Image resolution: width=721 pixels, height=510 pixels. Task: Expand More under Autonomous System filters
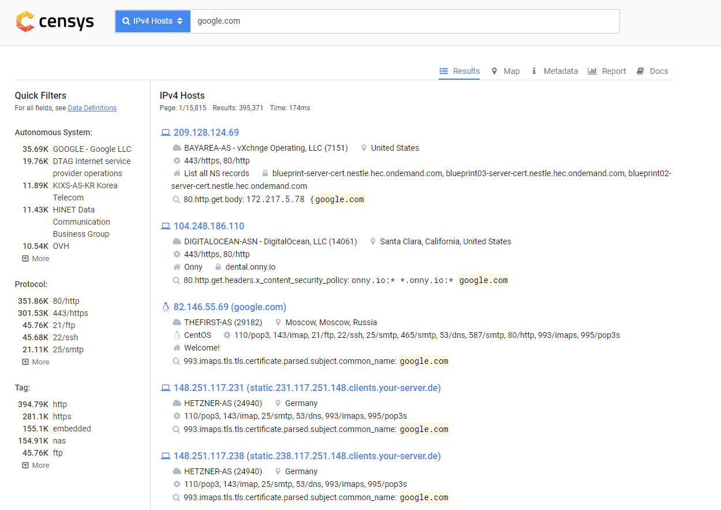(36, 259)
